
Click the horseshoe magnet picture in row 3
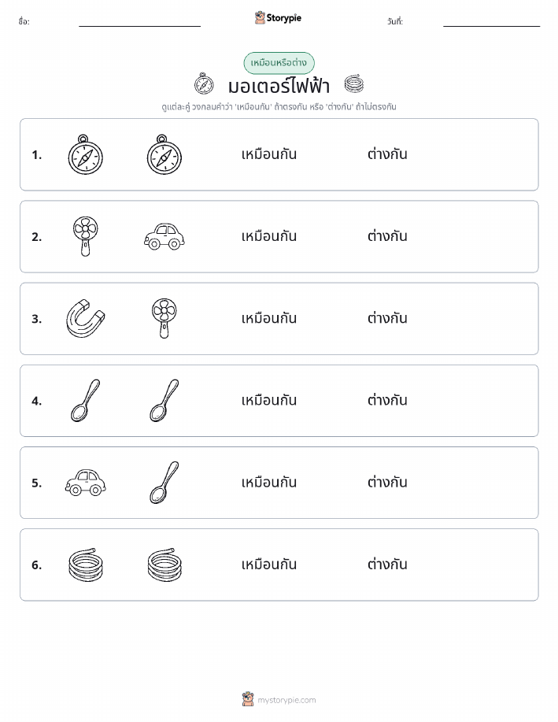click(86, 318)
